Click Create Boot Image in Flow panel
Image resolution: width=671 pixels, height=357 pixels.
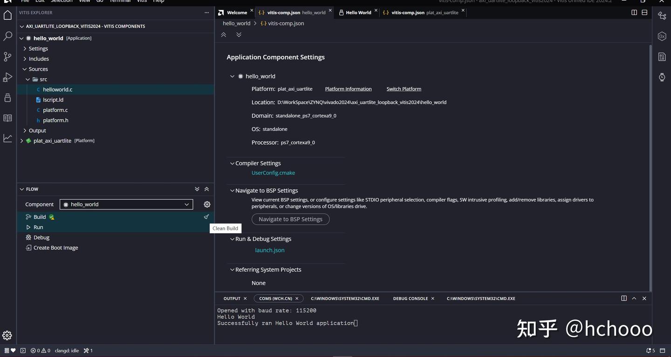point(56,248)
